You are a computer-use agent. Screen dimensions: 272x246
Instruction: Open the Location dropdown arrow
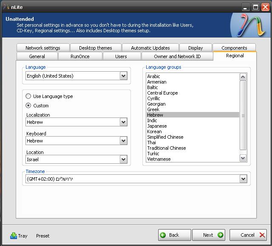(x=124, y=159)
